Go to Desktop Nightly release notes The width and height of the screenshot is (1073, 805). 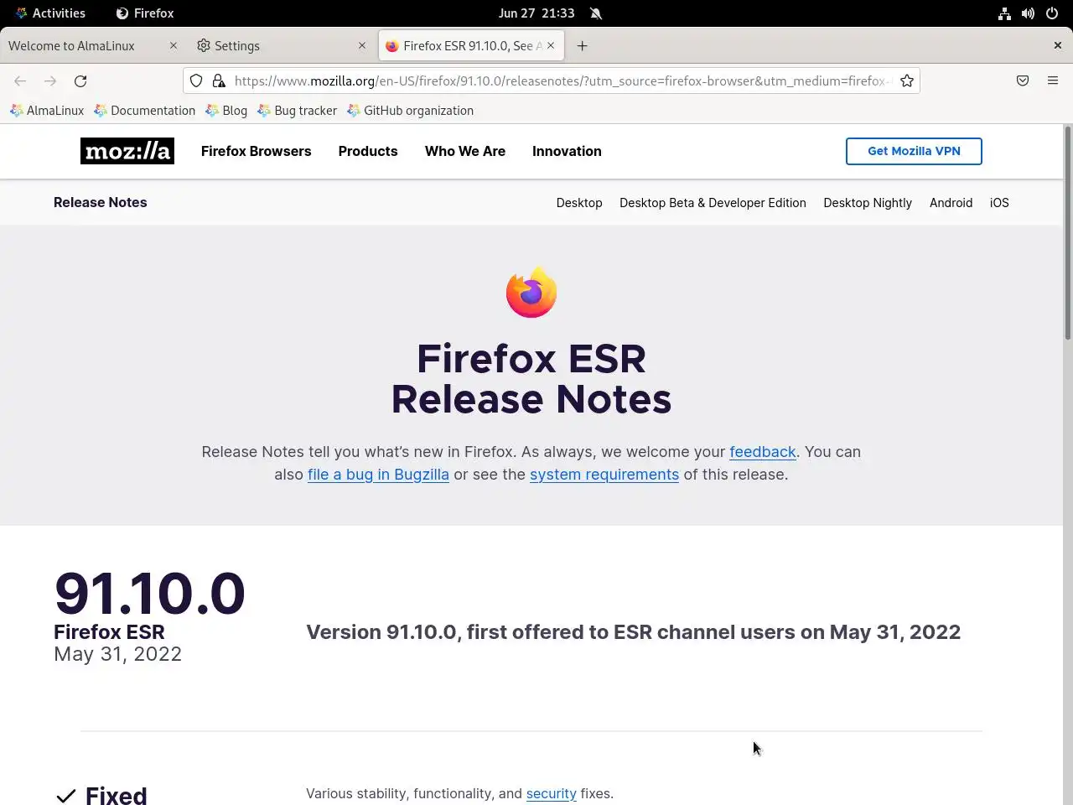tap(868, 203)
